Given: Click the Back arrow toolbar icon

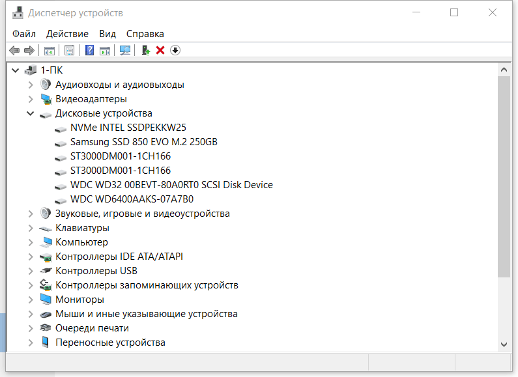Looking at the screenshot, I should coord(14,51).
